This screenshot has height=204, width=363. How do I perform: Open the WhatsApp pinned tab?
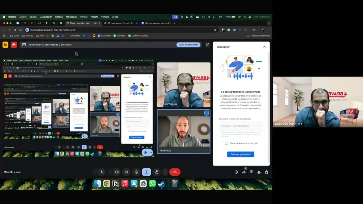point(61,23)
